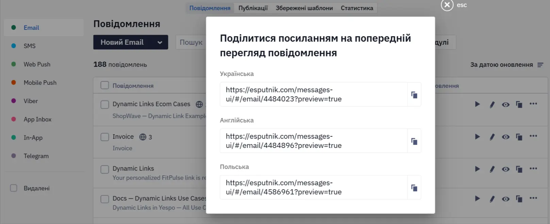Edit the Dynamic Links message

click(x=492, y=169)
